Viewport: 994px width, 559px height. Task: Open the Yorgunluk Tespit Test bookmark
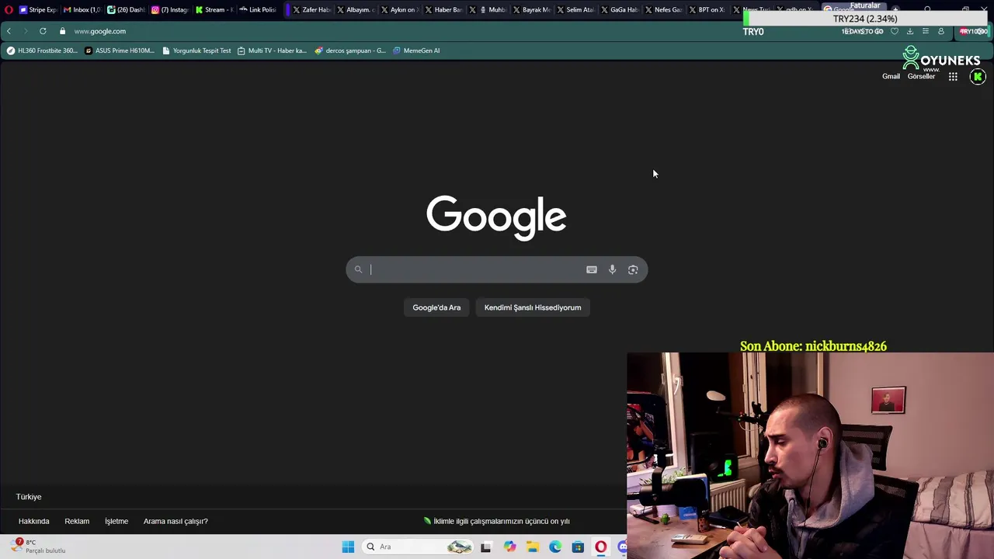point(196,50)
